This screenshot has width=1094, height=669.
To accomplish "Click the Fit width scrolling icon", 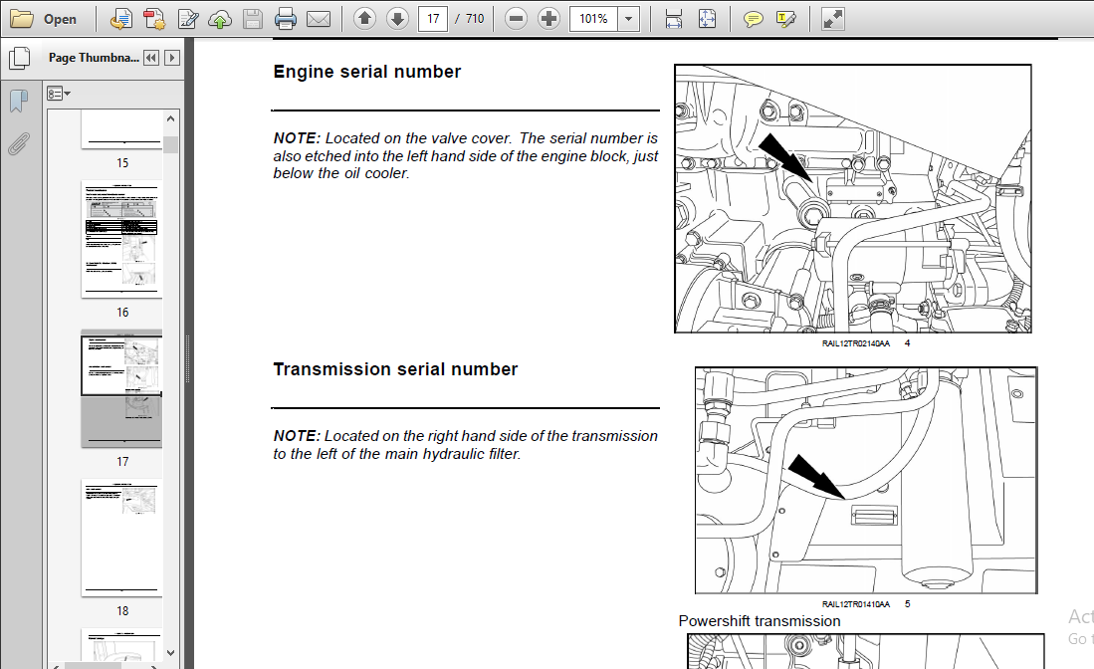I will (674, 19).
